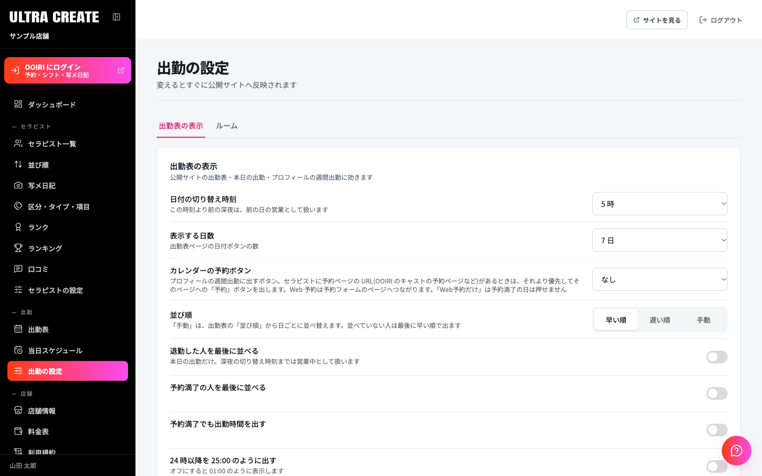Select the 区分・タイプ・項目 tag icon
Image resolution: width=762 pixels, height=476 pixels.
tap(18, 206)
